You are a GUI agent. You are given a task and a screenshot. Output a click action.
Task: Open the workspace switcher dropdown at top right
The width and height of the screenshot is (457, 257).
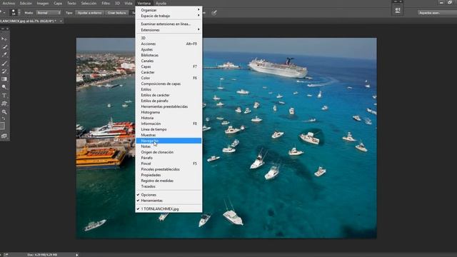[437, 13]
